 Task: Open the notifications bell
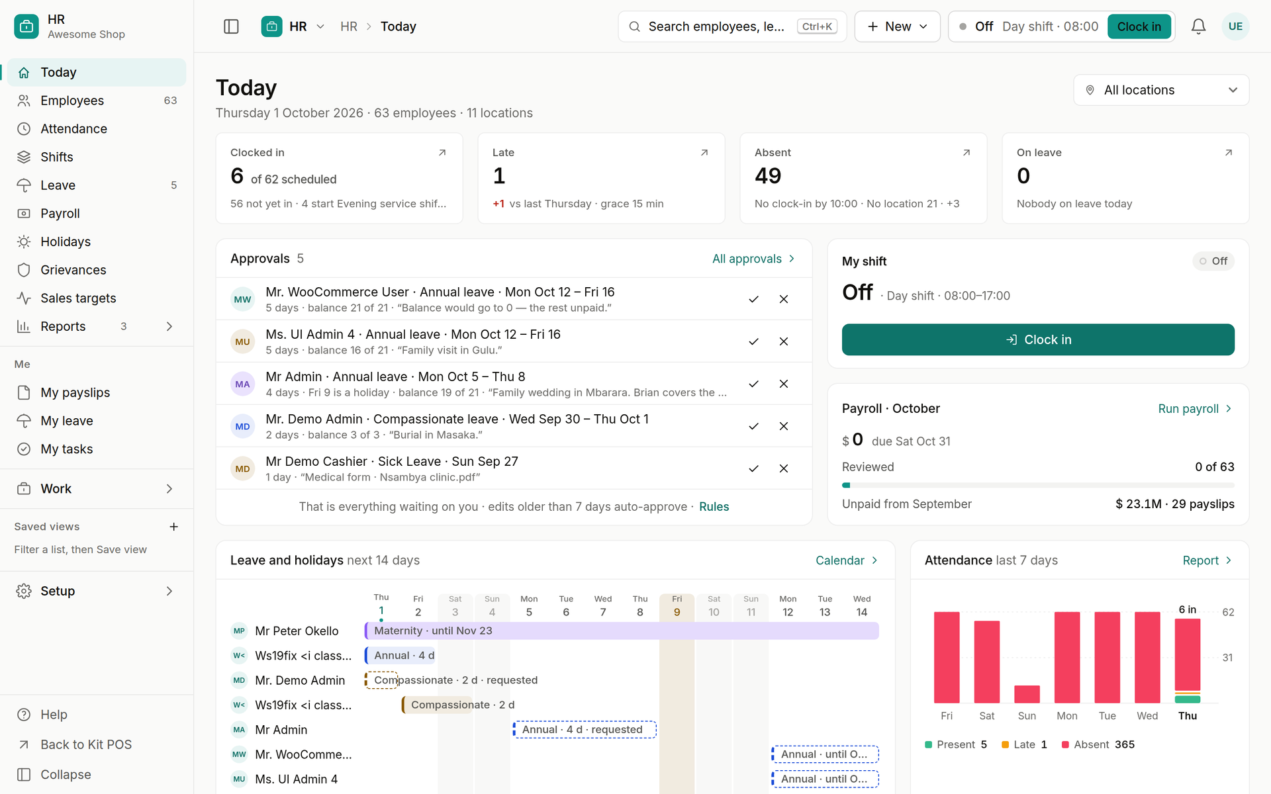pyautogui.click(x=1198, y=26)
